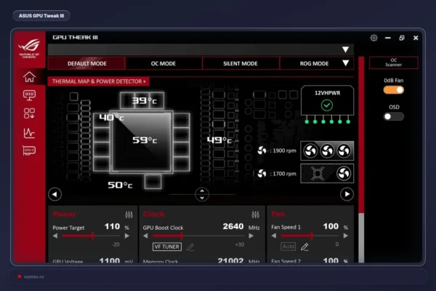436x291 pixels.
Task: Click the 49°c temperature reading
Action: 219,140
